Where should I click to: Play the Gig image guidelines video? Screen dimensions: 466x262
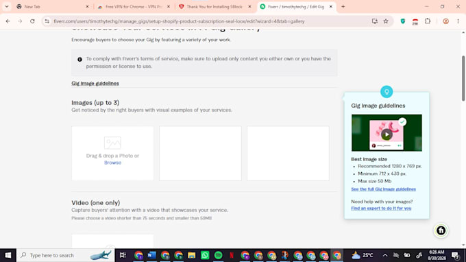(387, 134)
